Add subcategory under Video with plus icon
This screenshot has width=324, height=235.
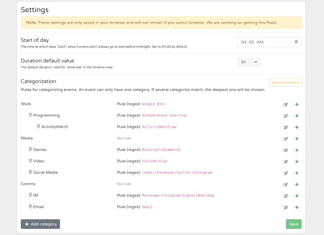click(x=297, y=161)
